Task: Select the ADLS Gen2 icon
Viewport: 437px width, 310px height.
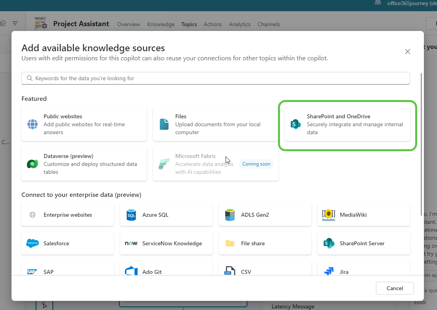Action: click(230, 215)
